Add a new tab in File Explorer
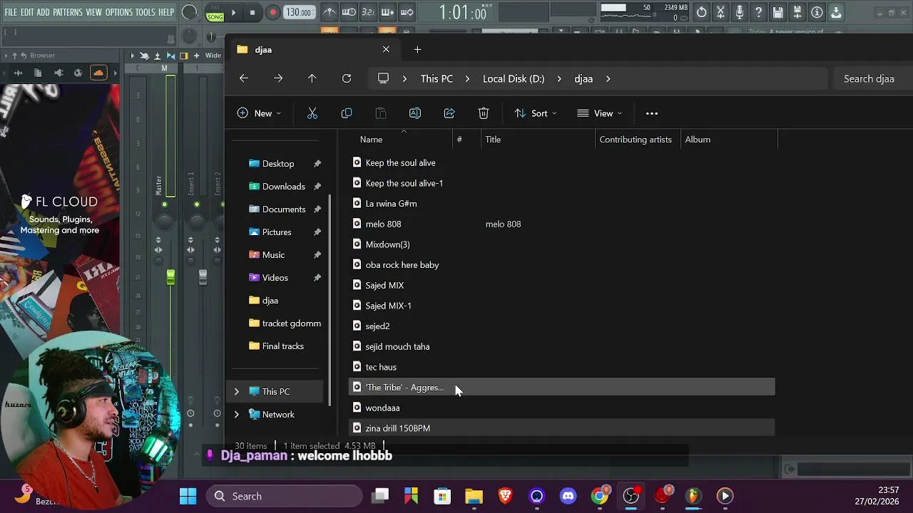The width and height of the screenshot is (913, 513). (x=417, y=49)
